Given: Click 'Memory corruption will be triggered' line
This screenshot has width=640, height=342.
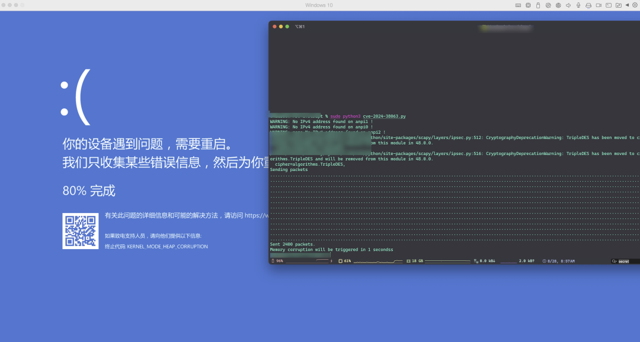Looking at the screenshot, I should [x=331, y=250].
